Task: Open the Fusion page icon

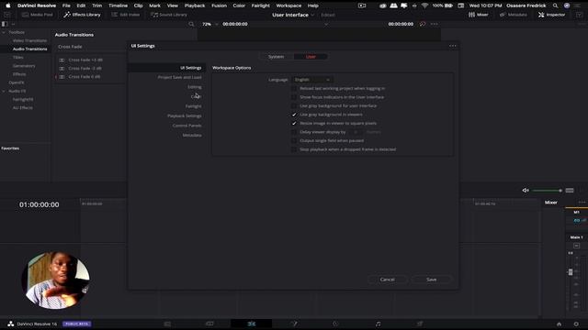Action: click(x=294, y=324)
